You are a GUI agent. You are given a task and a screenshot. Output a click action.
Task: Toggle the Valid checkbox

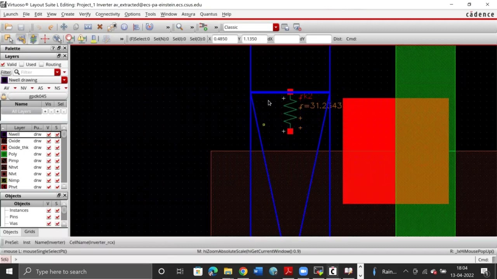tap(3, 64)
